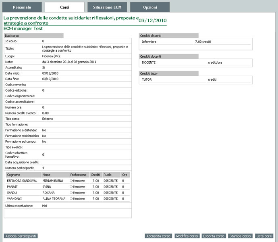The image size is (278, 242).
Task: Select participant SANDU
Action: 12,193
